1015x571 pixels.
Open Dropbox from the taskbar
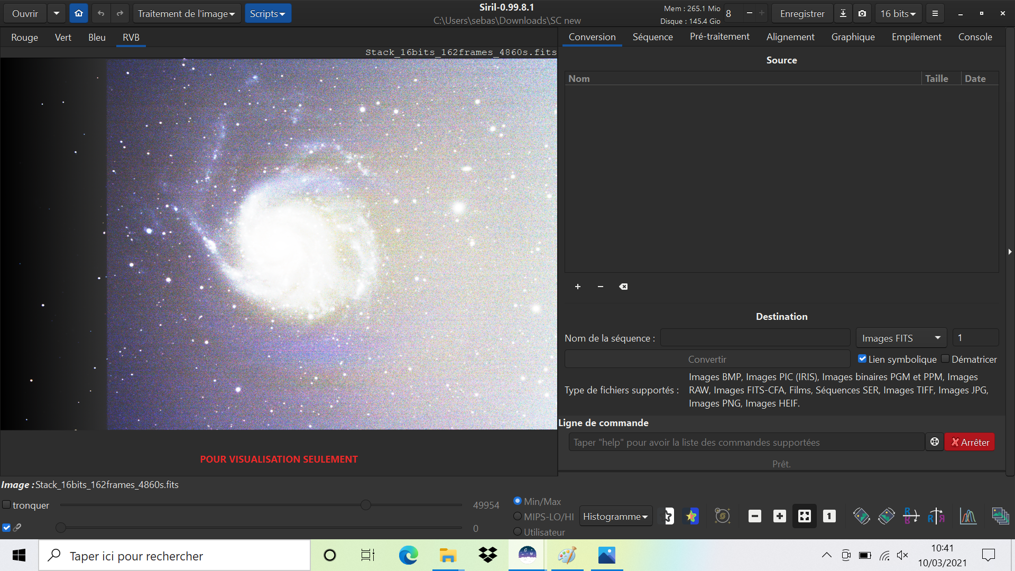(488, 555)
